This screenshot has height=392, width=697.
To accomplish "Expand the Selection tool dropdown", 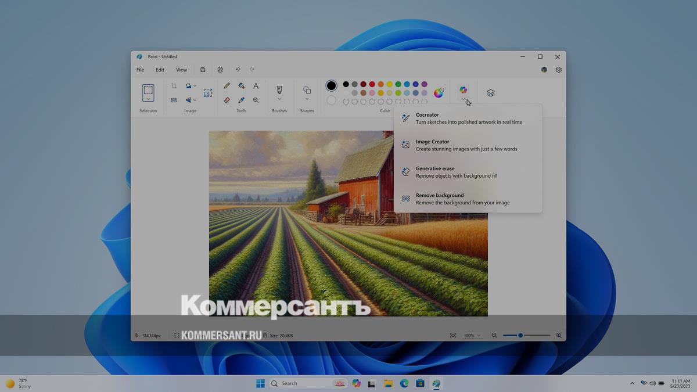I will click(148, 100).
